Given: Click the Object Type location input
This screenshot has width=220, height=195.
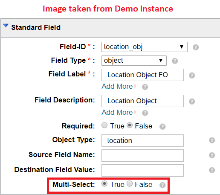Looking at the screenshot, I should tap(142, 140).
